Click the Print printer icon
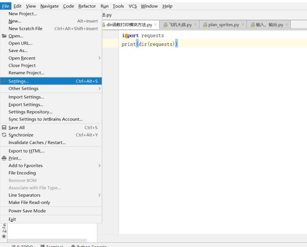 click(4, 158)
